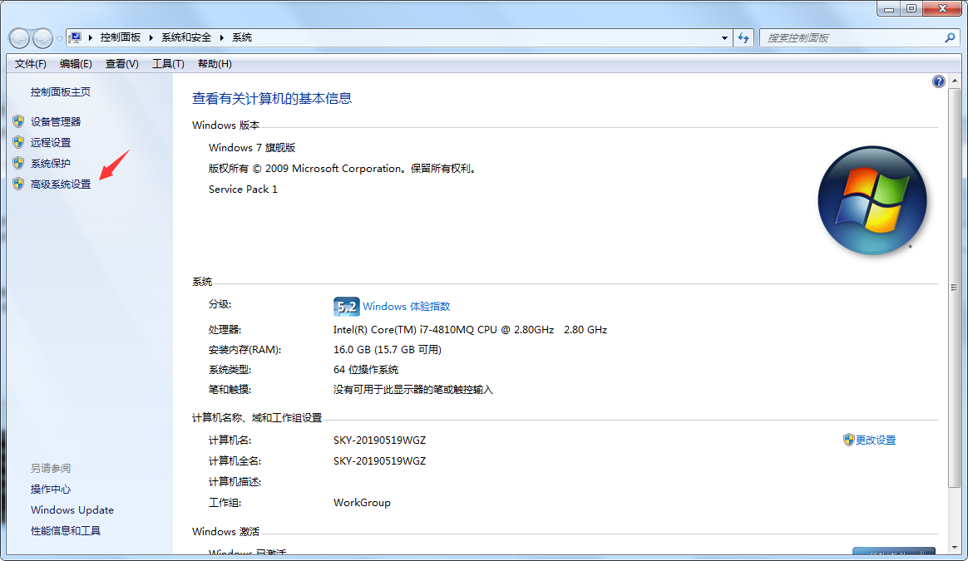Click the Forward navigation arrow button
The height and width of the screenshot is (561, 968).
click(x=42, y=38)
